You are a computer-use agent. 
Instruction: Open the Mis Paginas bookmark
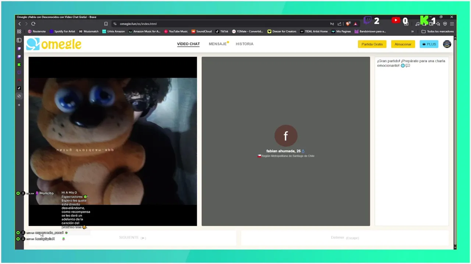[x=341, y=32]
